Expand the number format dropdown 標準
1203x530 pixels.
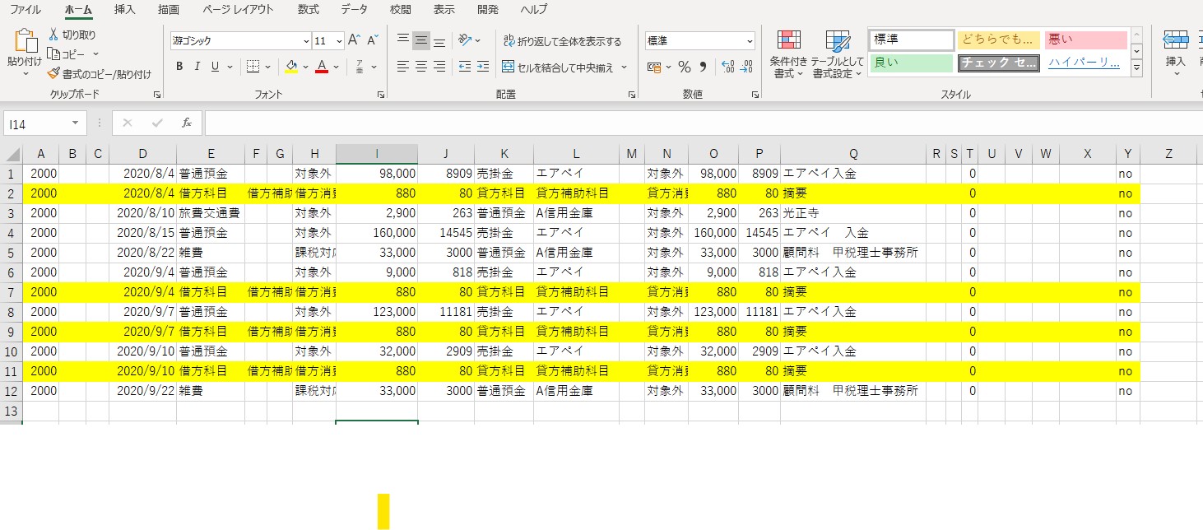[750, 41]
